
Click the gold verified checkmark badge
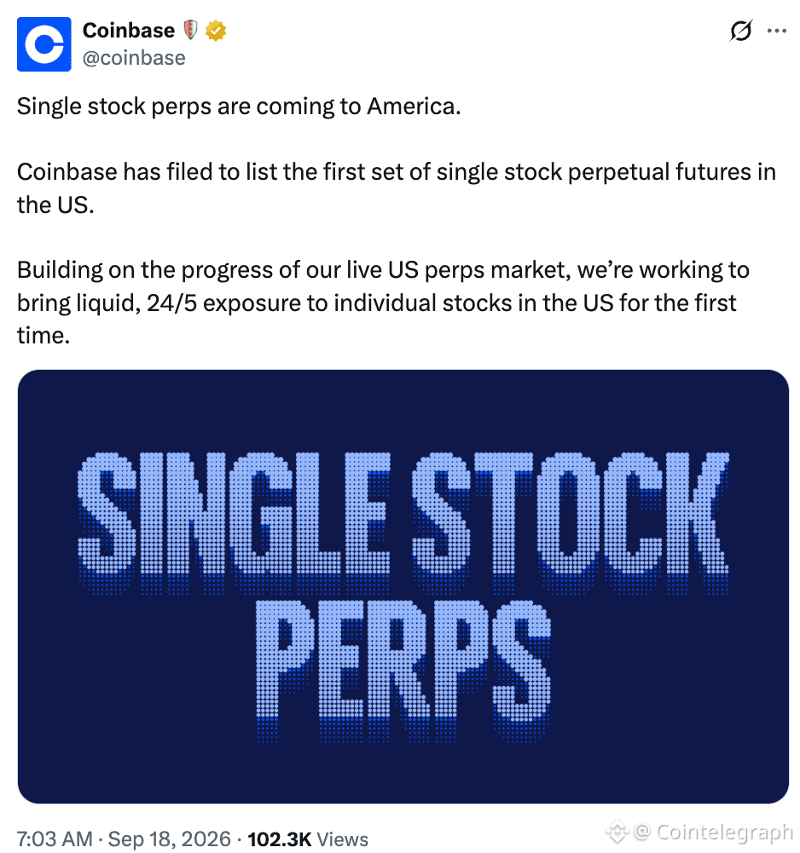(x=216, y=31)
